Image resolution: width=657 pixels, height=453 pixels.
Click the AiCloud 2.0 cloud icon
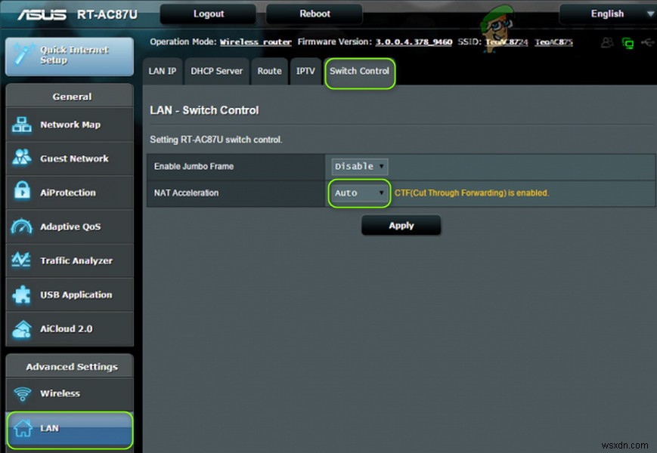click(22, 328)
